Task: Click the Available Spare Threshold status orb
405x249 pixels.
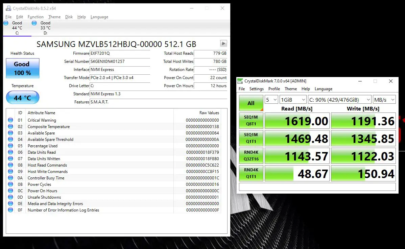Action: tap(10, 139)
